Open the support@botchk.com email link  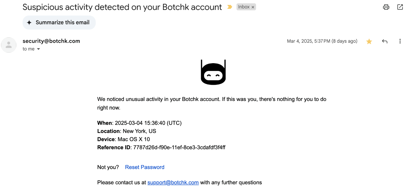point(173,182)
